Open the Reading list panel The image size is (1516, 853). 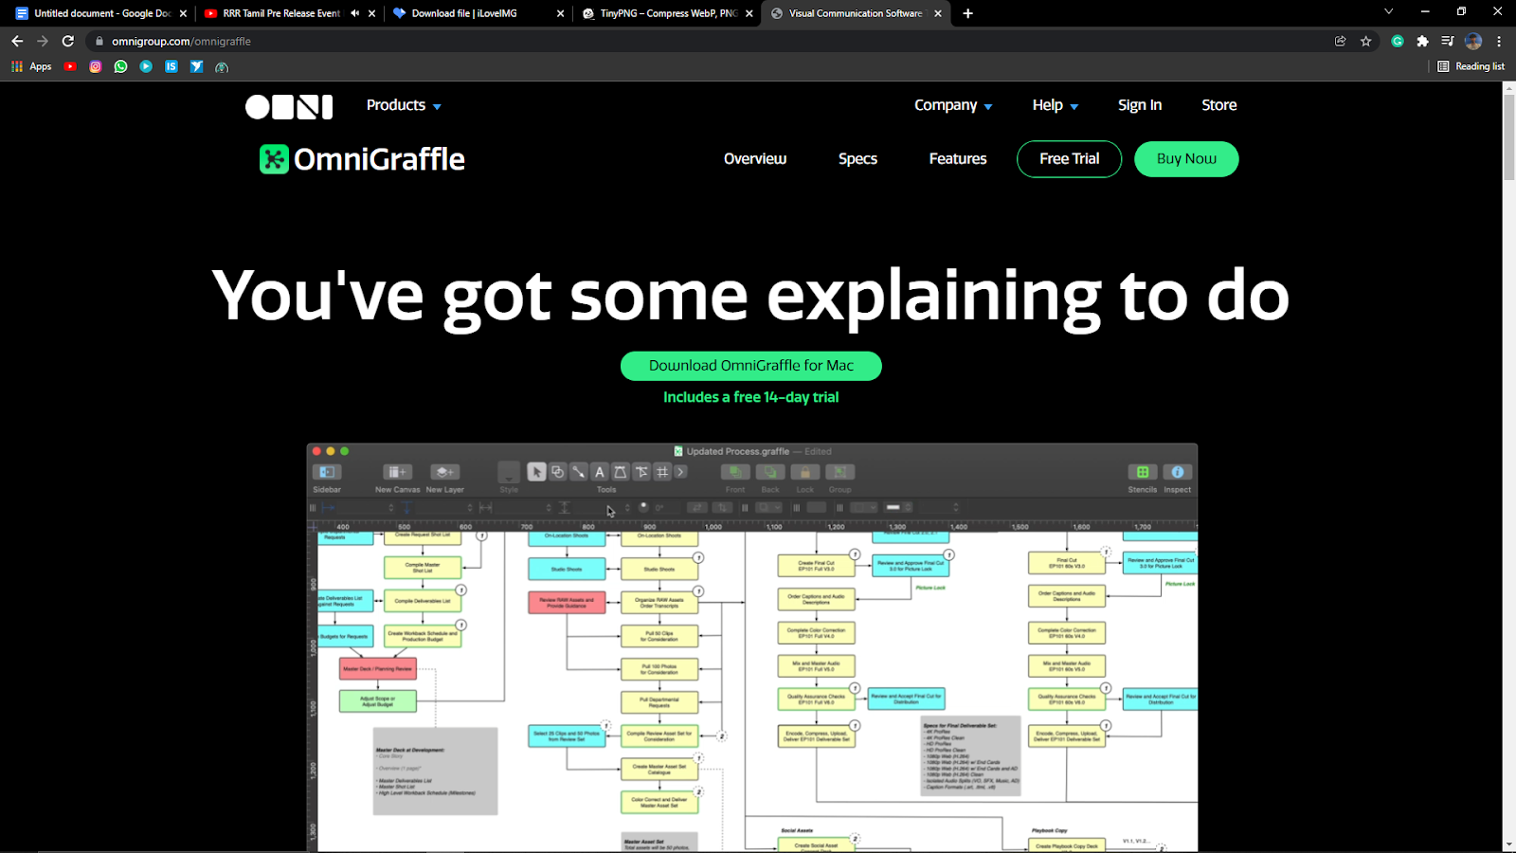click(x=1471, y=66)
